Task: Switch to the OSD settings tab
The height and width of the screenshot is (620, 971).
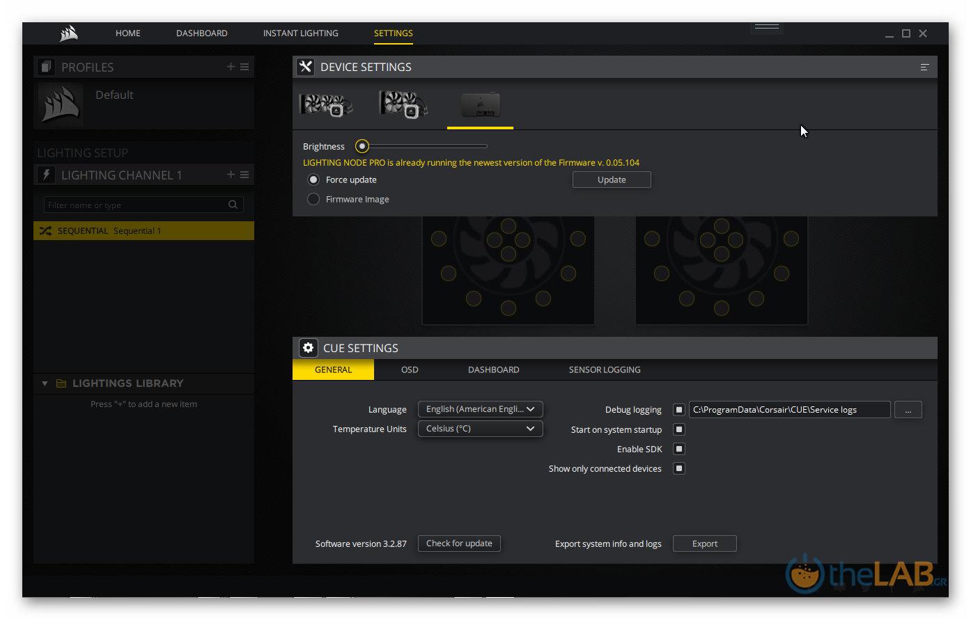Action: [x=410, y=369]
